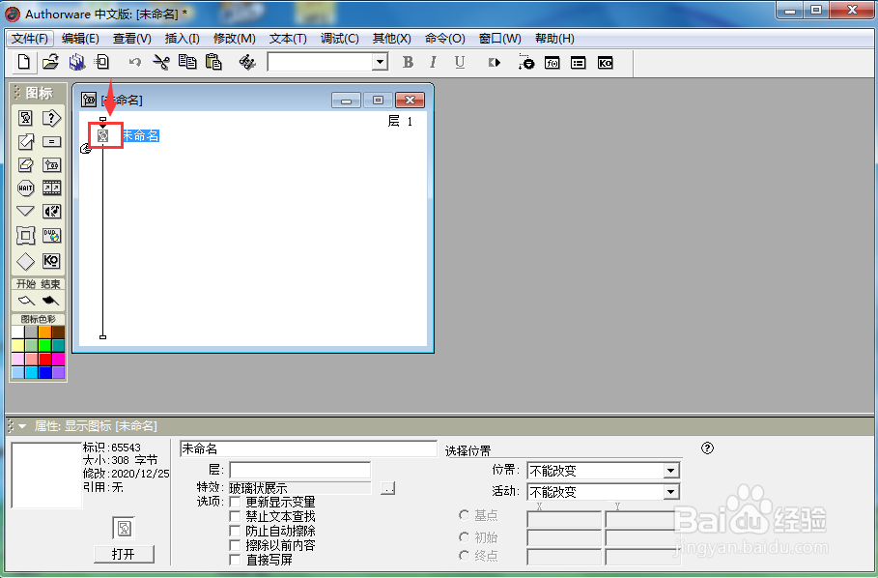The image size is (878, 578).
Task: Select the Framework icon in icon palette
Action: point(25,235)
